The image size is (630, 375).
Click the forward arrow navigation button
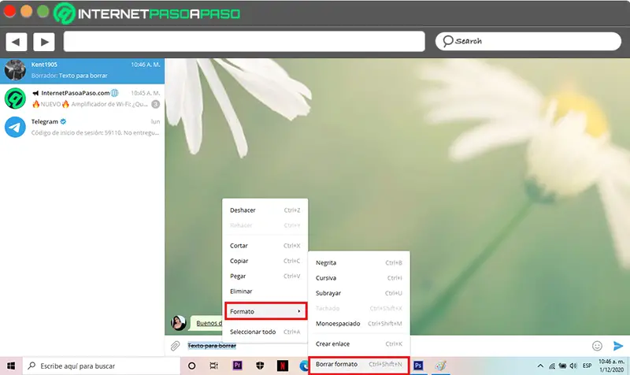coord(44,42)
